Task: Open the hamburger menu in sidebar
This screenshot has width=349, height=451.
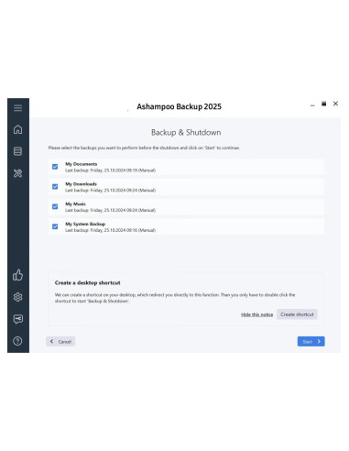Action: [x=17, y=108]
